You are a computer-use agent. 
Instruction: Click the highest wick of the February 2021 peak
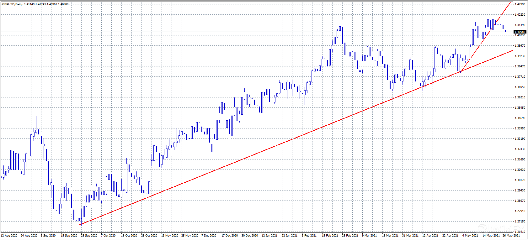(x=340, y=14)
